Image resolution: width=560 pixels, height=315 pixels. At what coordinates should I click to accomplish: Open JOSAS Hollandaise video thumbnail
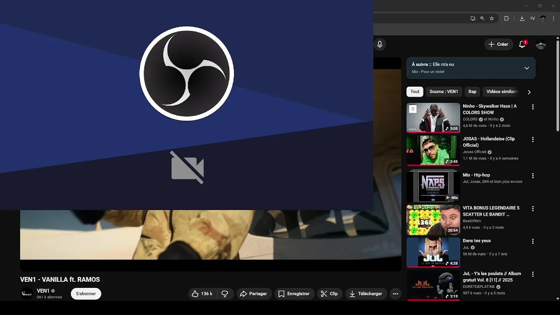tap(433, 150)
